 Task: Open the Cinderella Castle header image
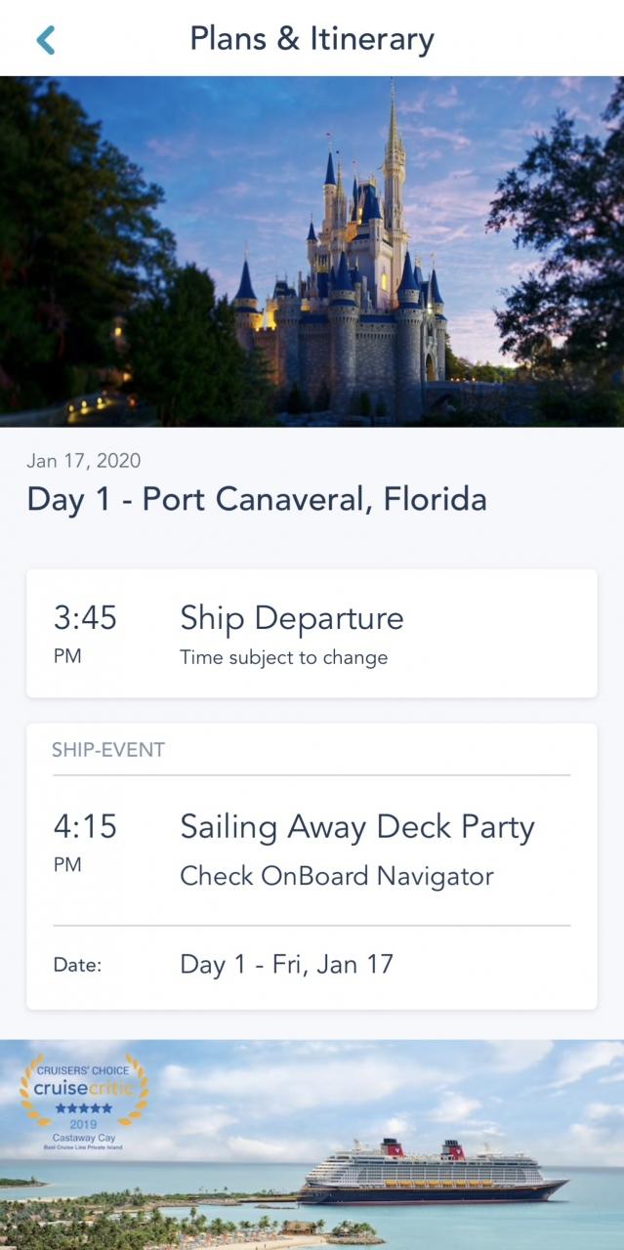(x=312, y=251)
